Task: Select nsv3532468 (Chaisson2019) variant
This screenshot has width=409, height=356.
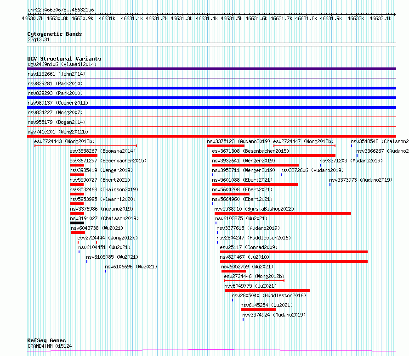Action: [x=104, y=189]
